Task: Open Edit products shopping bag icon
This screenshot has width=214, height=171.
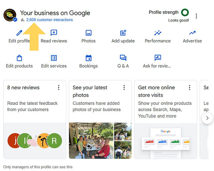Action: [19, 58]
